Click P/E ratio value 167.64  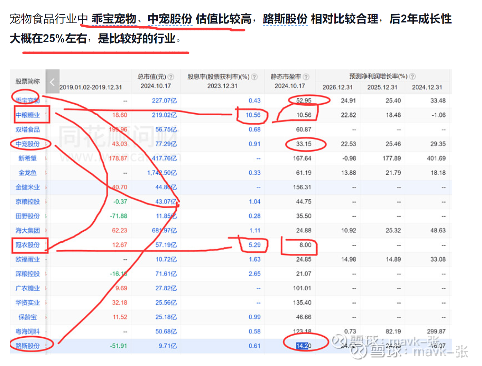click(x=302, y=158)
